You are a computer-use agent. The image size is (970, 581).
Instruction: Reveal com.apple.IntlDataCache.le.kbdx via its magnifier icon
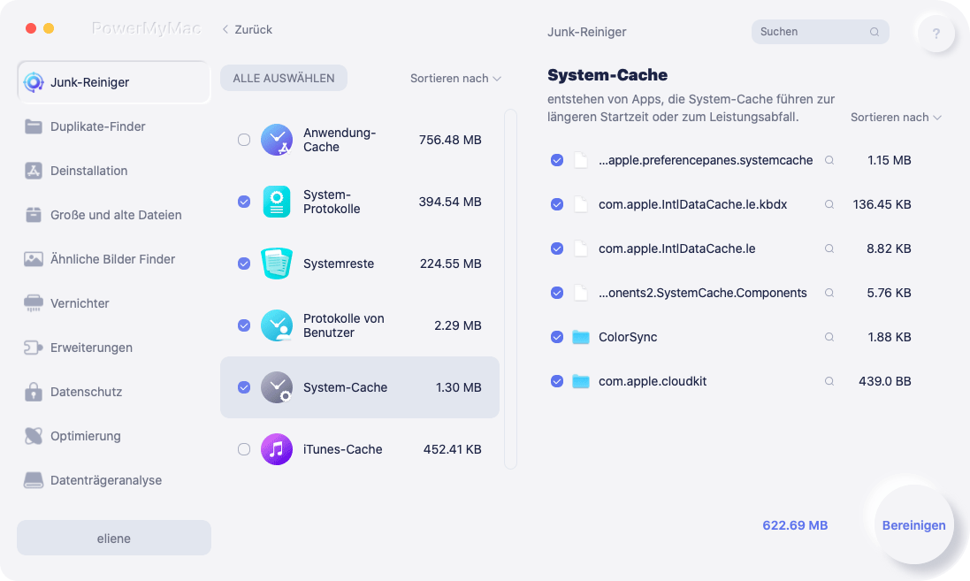829,204
